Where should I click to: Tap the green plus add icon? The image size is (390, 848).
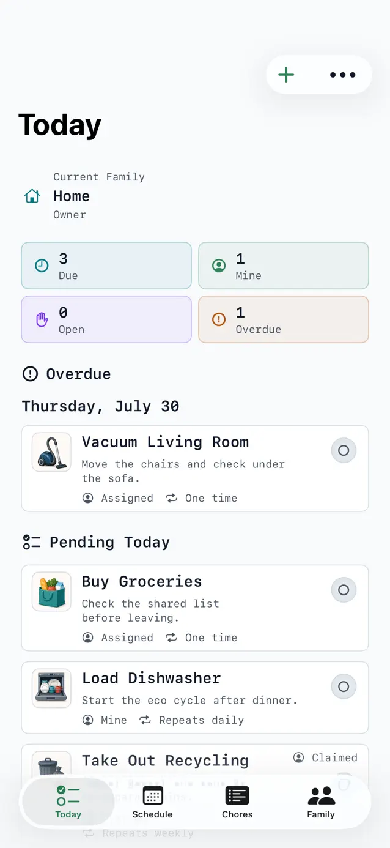click(286, 75)
